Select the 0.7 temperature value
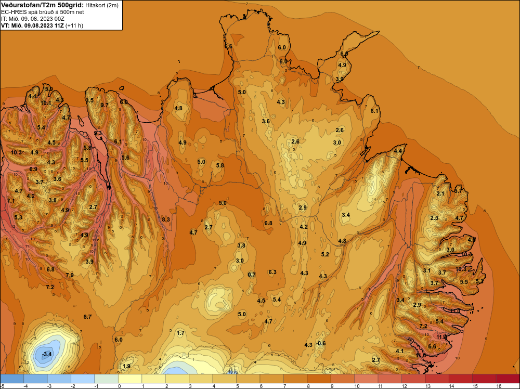The width and height of the screenshot is (520, 389). point(252,274)
